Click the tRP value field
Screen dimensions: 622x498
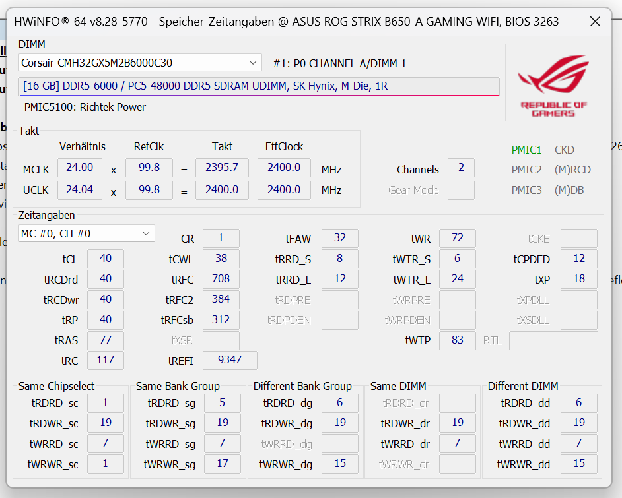click(106, 320)
